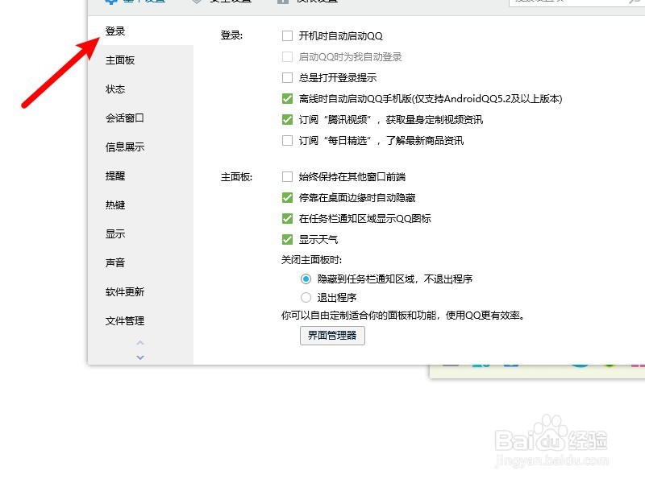The image size is (645, 483).
Task: Enable 开机时自动启动QQ checkbox
Action: click(287, 35)
